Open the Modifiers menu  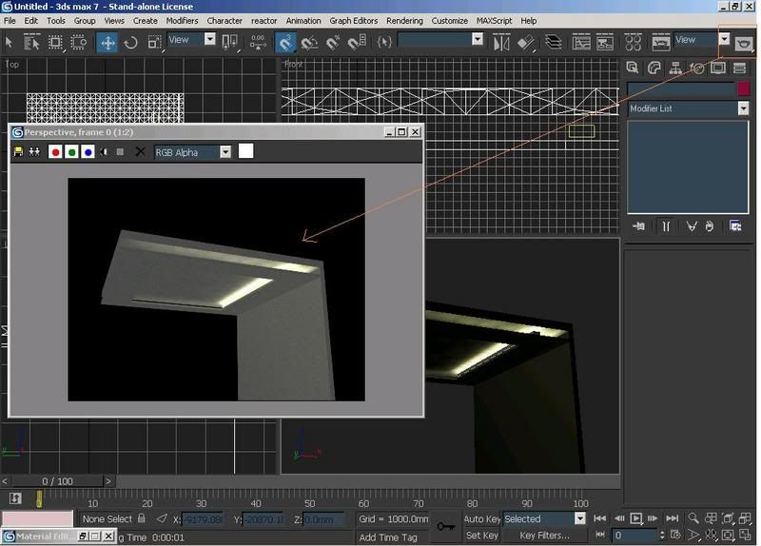click(182, 20)
